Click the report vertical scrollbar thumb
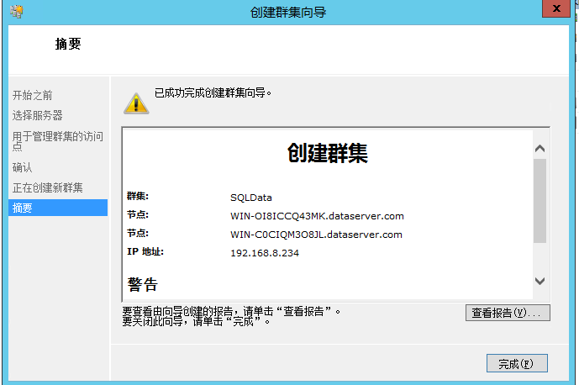 (x=540, y=201)
